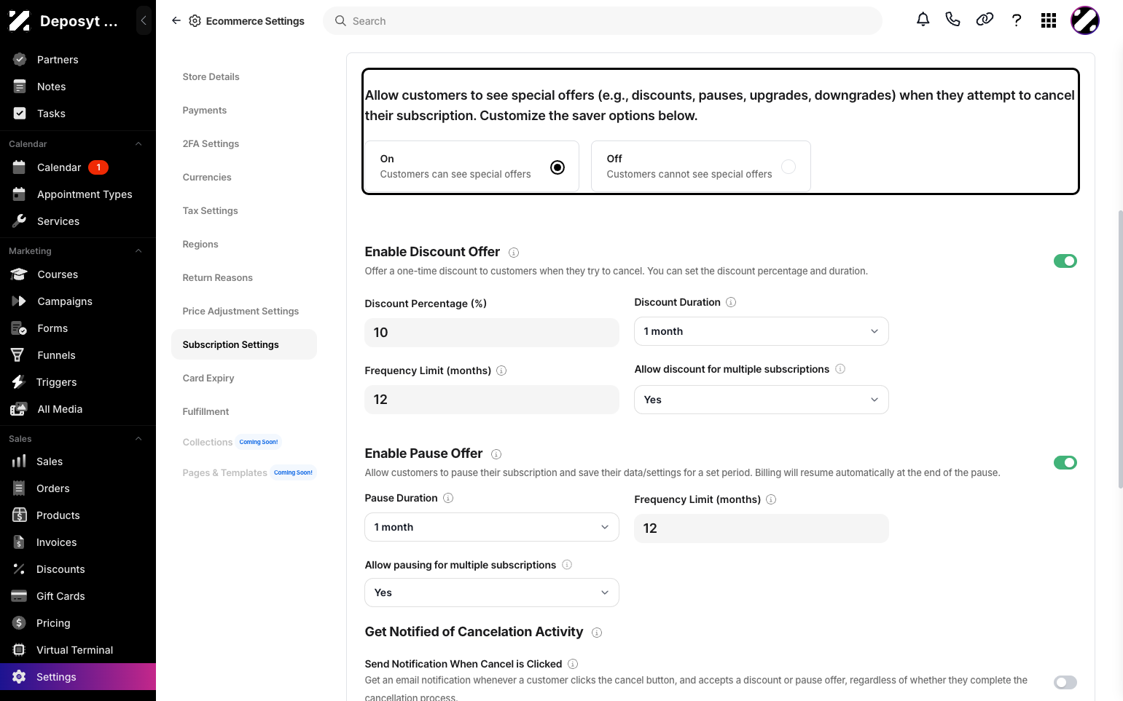Open notifications bell icon
Viewport: 1123px width, 701px height.
click(x=923, y=20)
